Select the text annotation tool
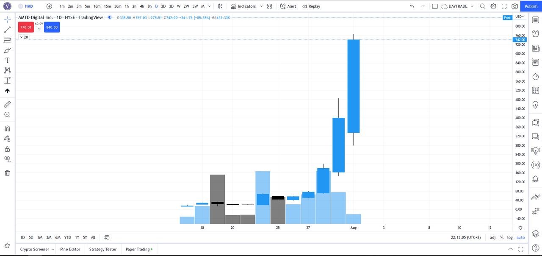542x256 pixels. pyautogui.click(x=7, y=60)
